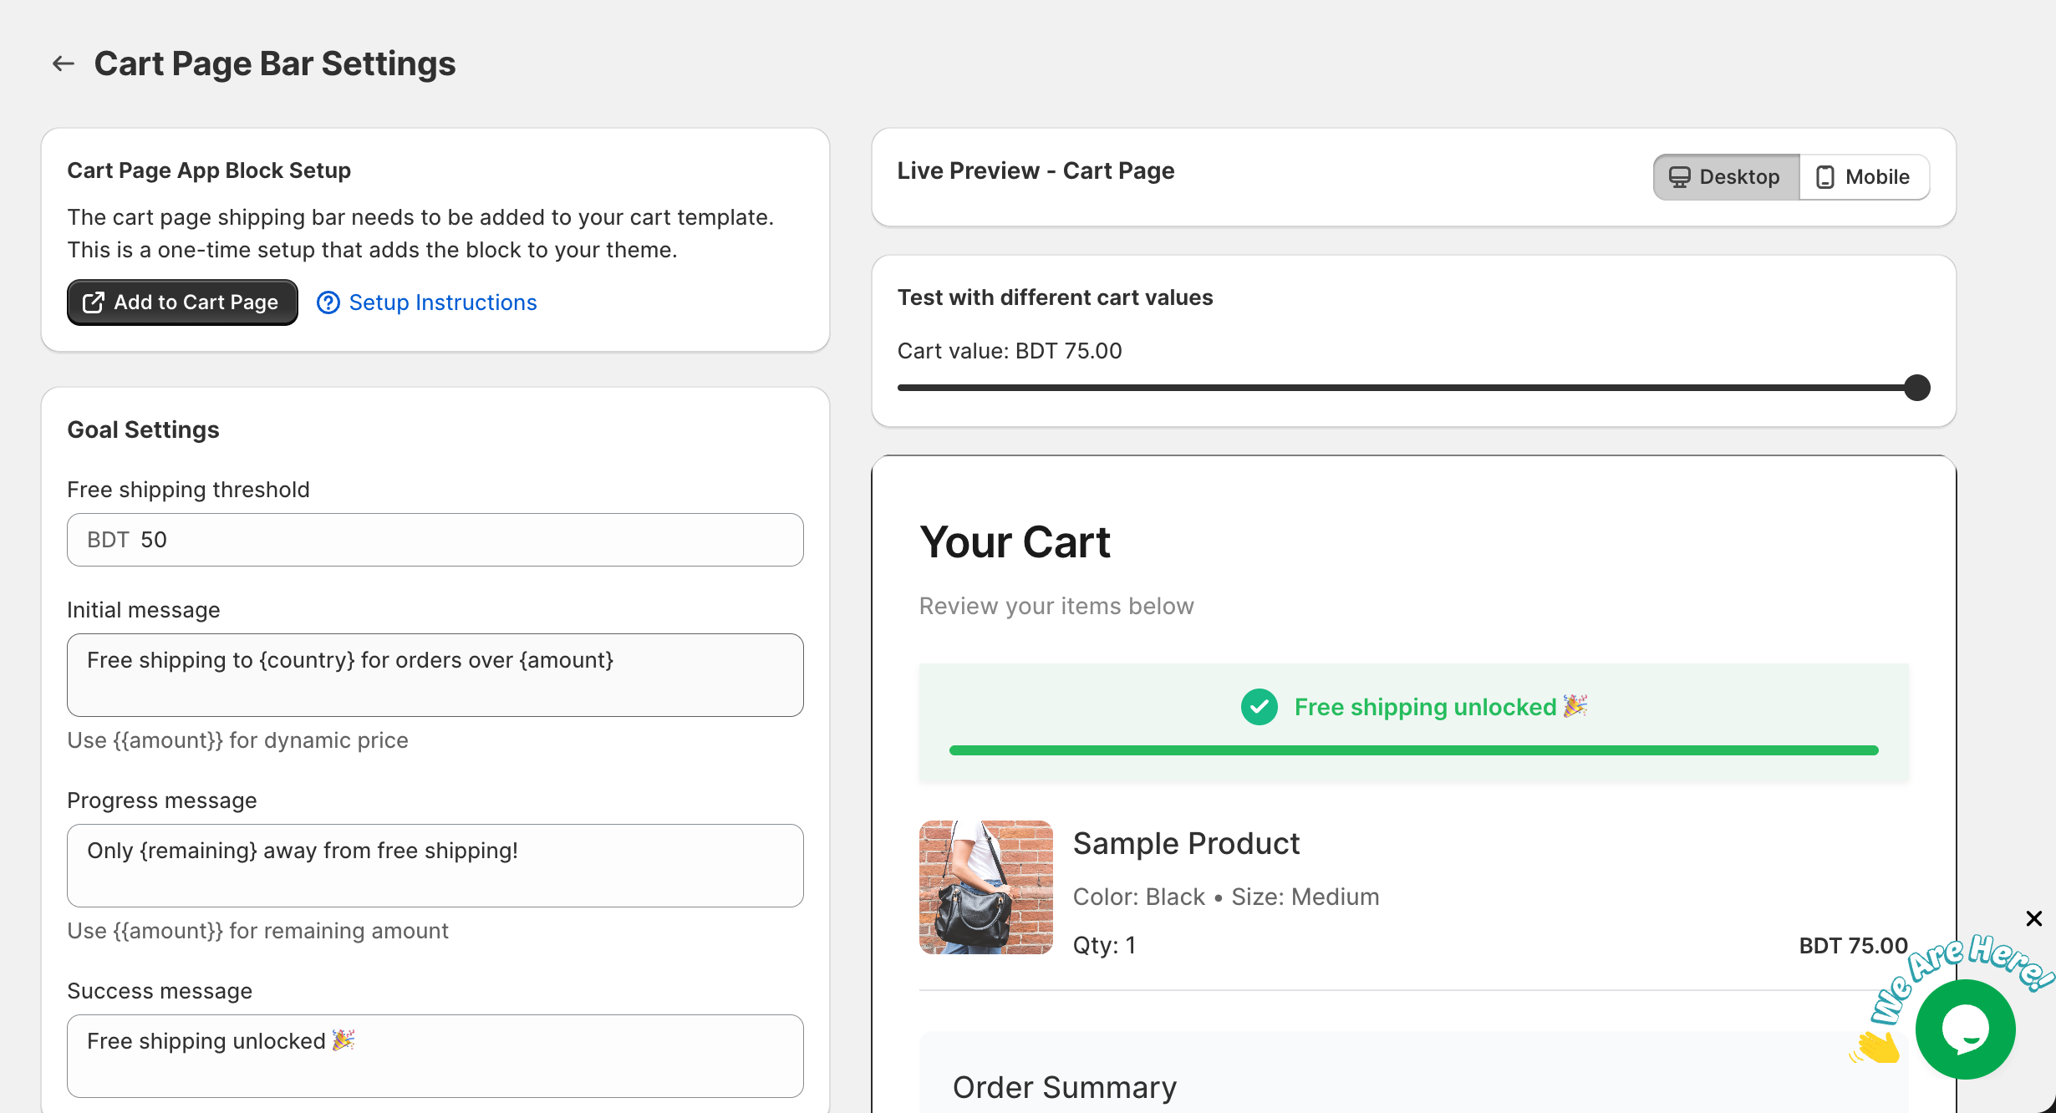The width and height of the screenshot is (2056, 1113).
Task: Switch the live preview to Desktop view
Action: (x=1725, y=176)
